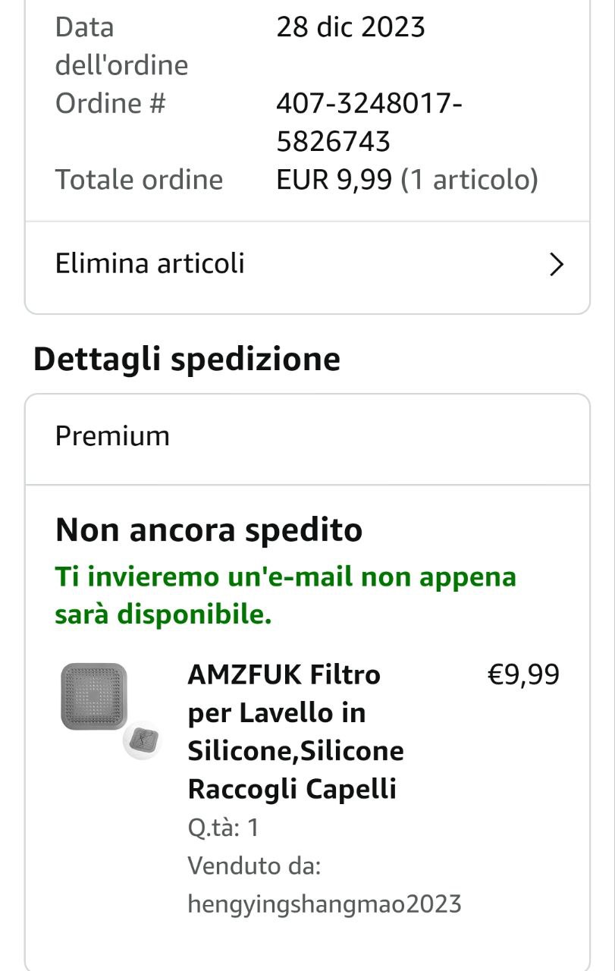Screen dimensions: 615x971
Task: Select order number 407-3248017-5826743
Action: coord(369,122)
